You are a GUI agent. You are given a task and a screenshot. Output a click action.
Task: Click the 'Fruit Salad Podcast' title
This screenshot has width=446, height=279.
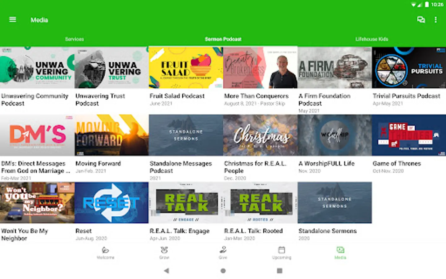[x=177, y=96]
